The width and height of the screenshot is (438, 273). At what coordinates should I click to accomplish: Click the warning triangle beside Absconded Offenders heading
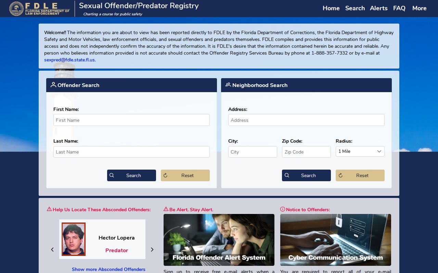[49, 209]
